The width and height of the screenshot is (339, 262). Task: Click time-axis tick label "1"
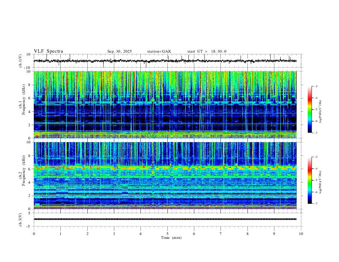point(60,234)
